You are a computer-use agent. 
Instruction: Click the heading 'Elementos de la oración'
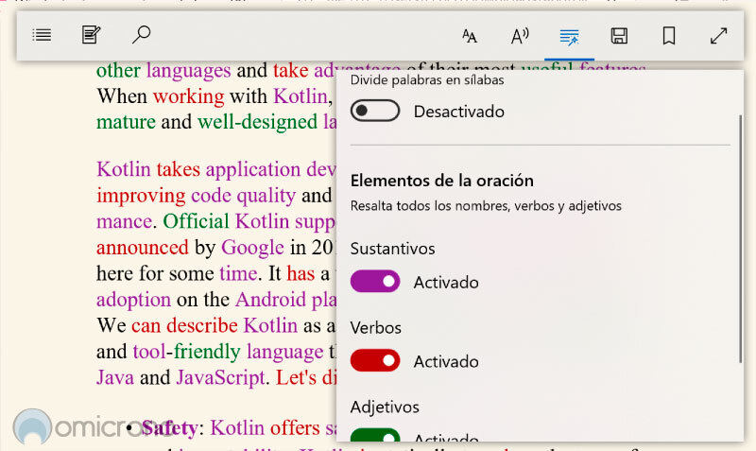tap(441, 181)
